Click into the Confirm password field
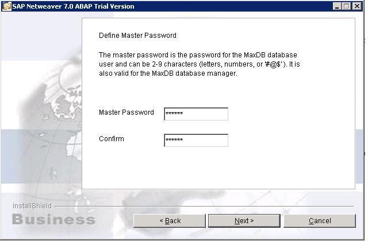Screen dimensions: 368x241 (x=195, y=141)
